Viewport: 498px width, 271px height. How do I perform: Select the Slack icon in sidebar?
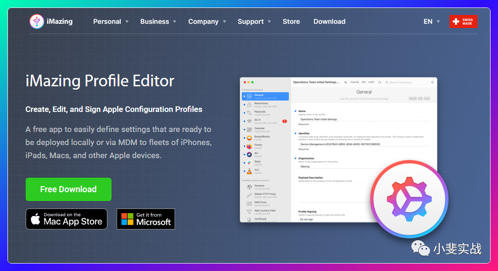[x=249, y=163]
